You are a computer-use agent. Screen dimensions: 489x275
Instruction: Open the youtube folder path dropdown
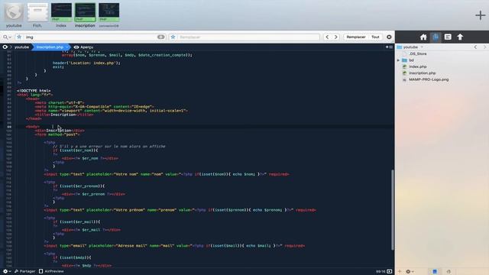(410, 47)
